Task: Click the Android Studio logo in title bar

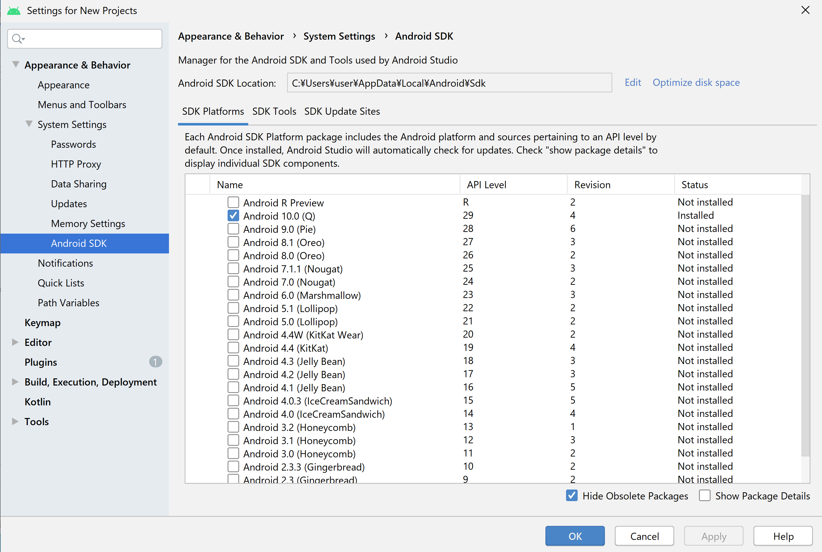Action: (x=14, y=10)
